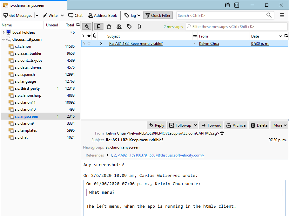Filter messages that have tags
The height and width of the screenshot is (216, 289).
click(129, 27)
